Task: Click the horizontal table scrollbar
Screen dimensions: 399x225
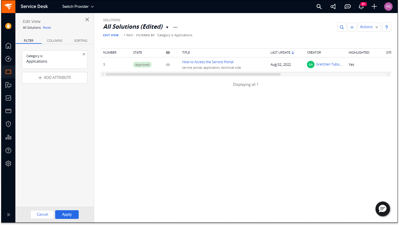Action: 193,75
